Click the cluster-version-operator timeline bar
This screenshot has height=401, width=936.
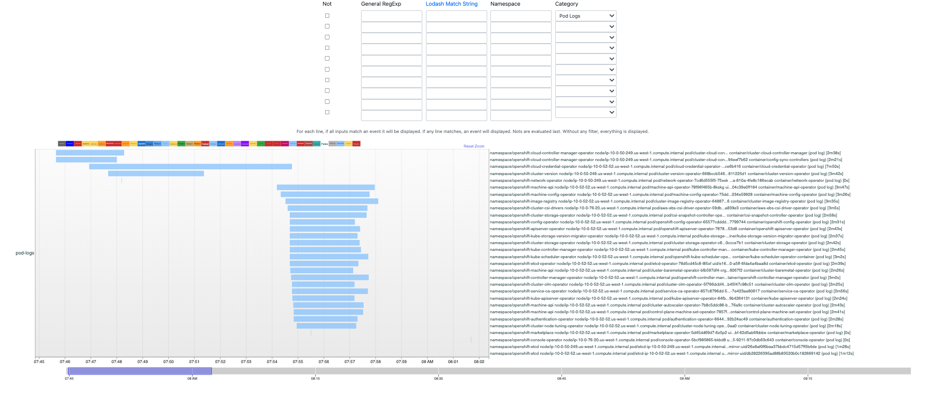pyautogui.click(x=156, y=173)
